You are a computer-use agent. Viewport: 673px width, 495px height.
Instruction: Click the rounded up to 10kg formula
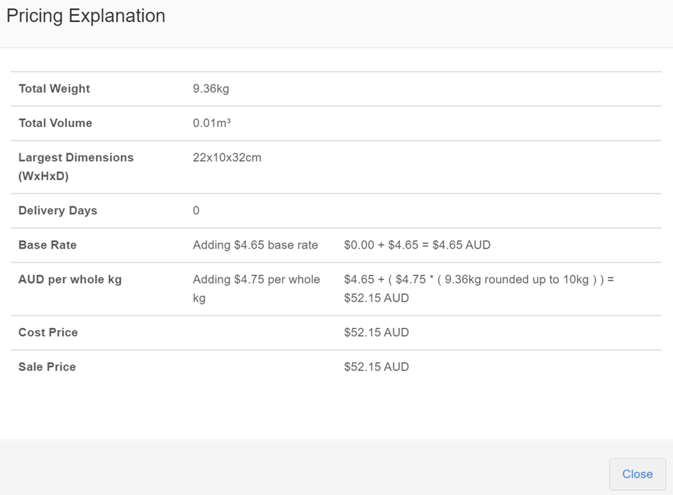pos(479,288)
